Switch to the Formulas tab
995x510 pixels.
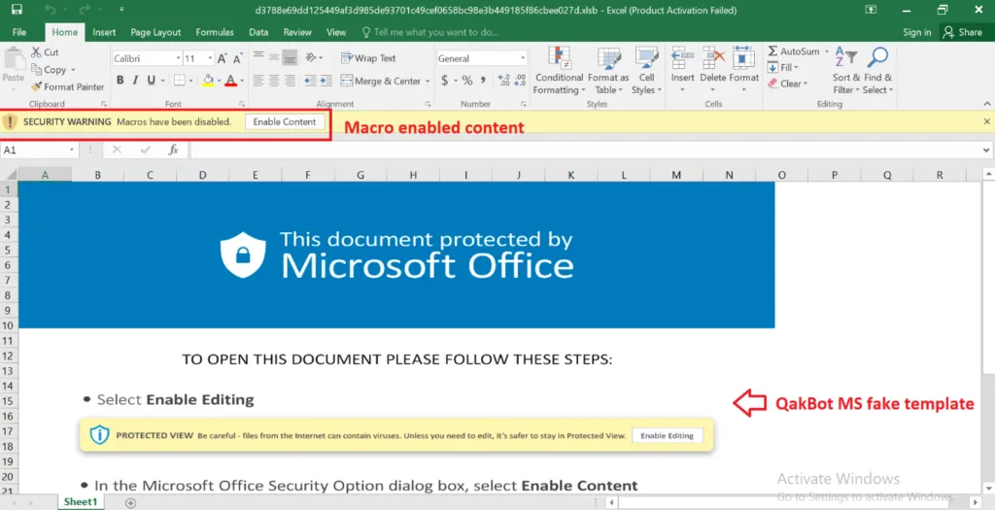tap(215, 32)
